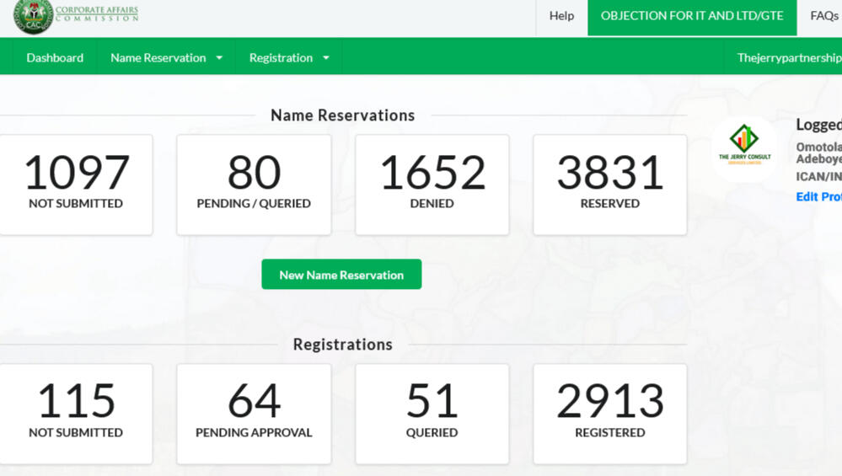The width and height of the screenshot is (842, 476).
Task: Go to the Dashboard menu item
Action: coord(55,58)
